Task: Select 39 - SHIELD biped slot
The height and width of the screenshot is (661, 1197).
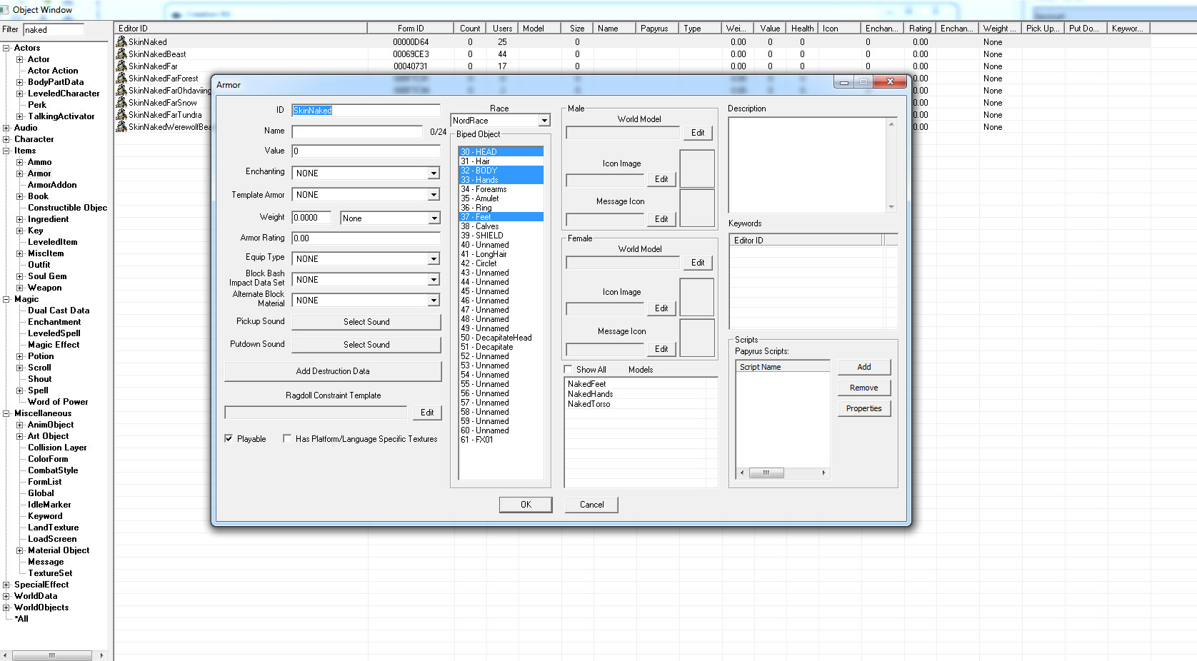Action: 501,235
